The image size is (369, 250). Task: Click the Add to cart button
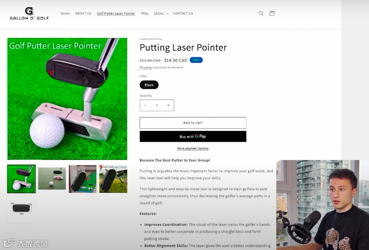point(193,123)
